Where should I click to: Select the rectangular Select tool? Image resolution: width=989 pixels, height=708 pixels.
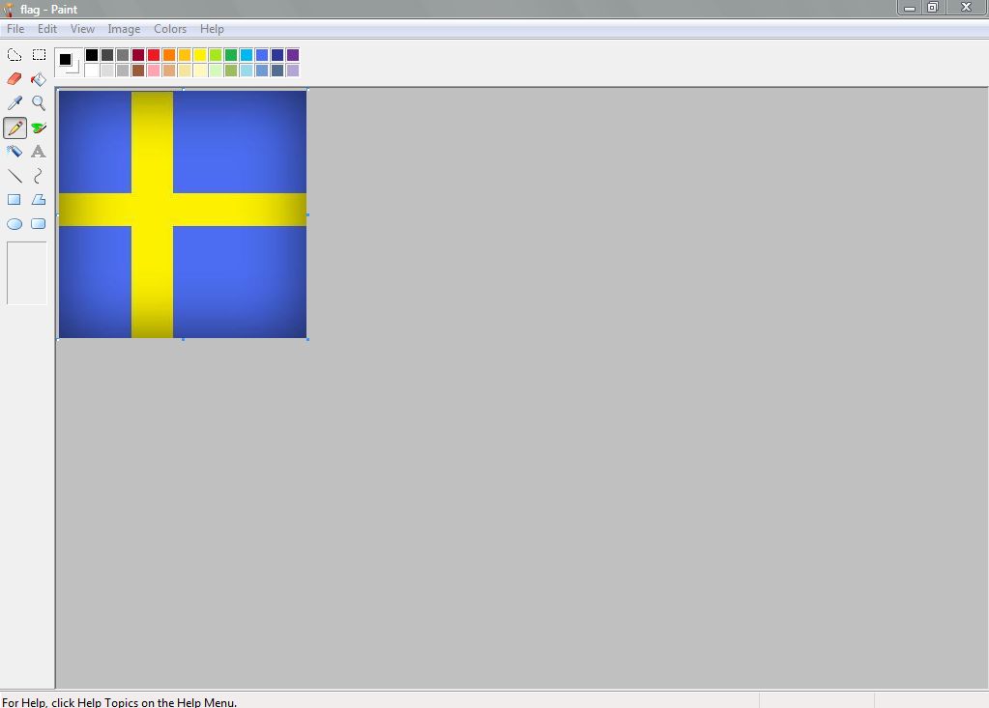coord(38,55)
